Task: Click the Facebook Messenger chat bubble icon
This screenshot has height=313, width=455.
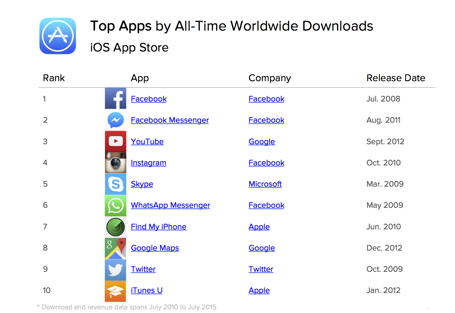Action: pos(116,120)
